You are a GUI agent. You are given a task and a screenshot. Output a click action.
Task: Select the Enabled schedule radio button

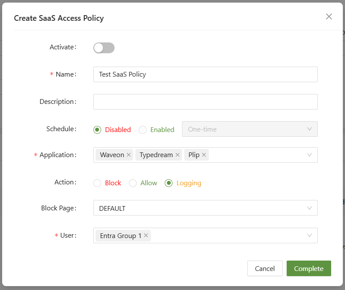click(x=143, y=129)
